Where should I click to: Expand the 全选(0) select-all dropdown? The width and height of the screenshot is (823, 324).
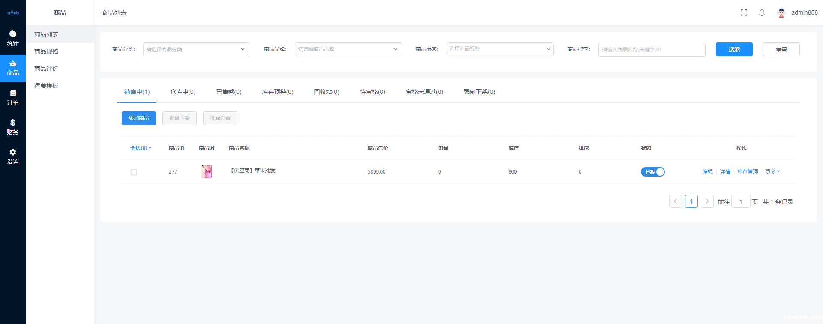(x=141, y=148)
